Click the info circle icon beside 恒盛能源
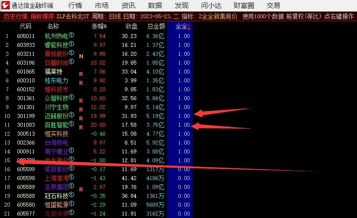The height and width of the screenshot is (218, 357). (x=72, y=204)
